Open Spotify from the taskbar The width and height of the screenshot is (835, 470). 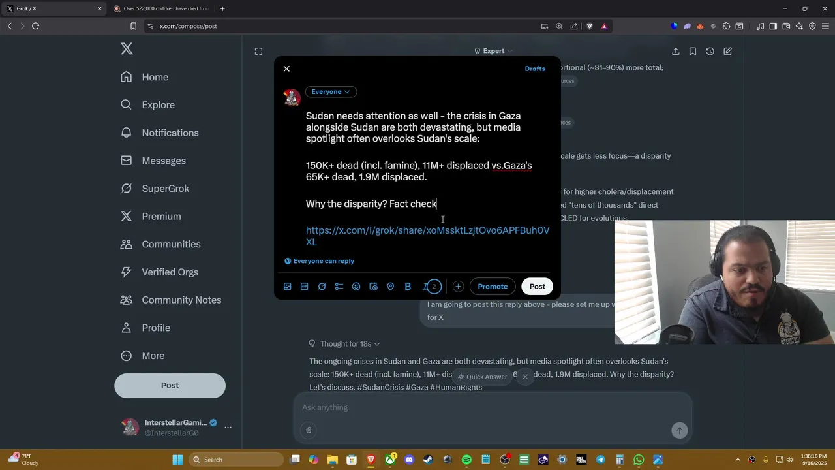click(466, 460)
